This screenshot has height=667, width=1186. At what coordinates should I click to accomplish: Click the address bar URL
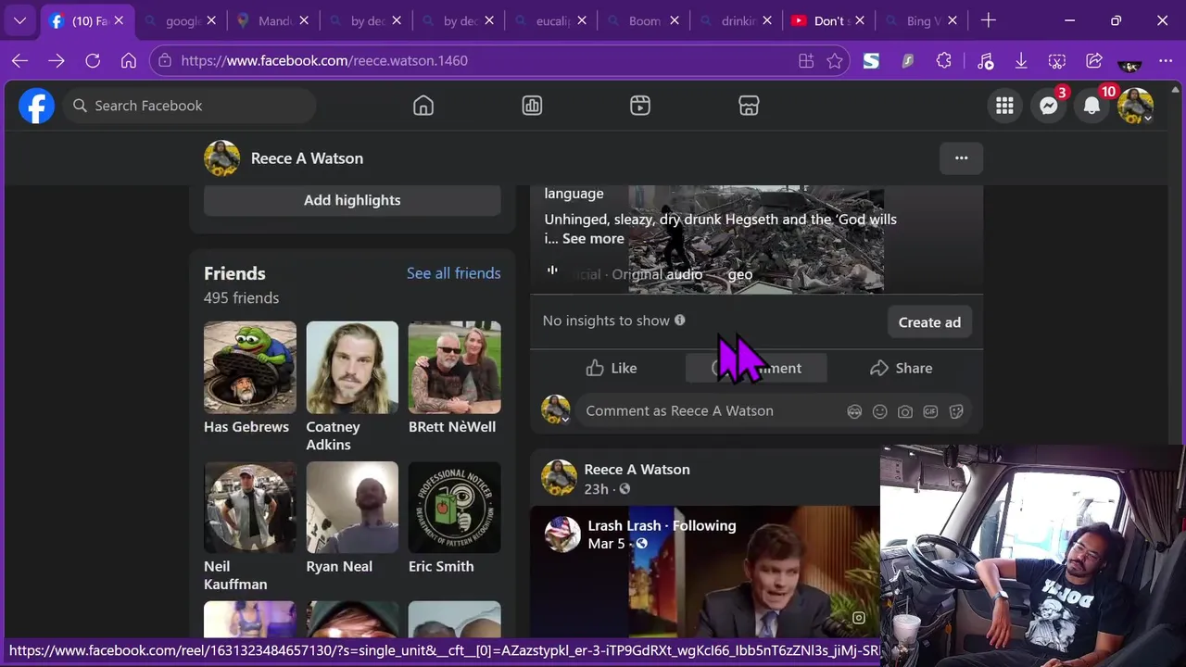[324, 61]
